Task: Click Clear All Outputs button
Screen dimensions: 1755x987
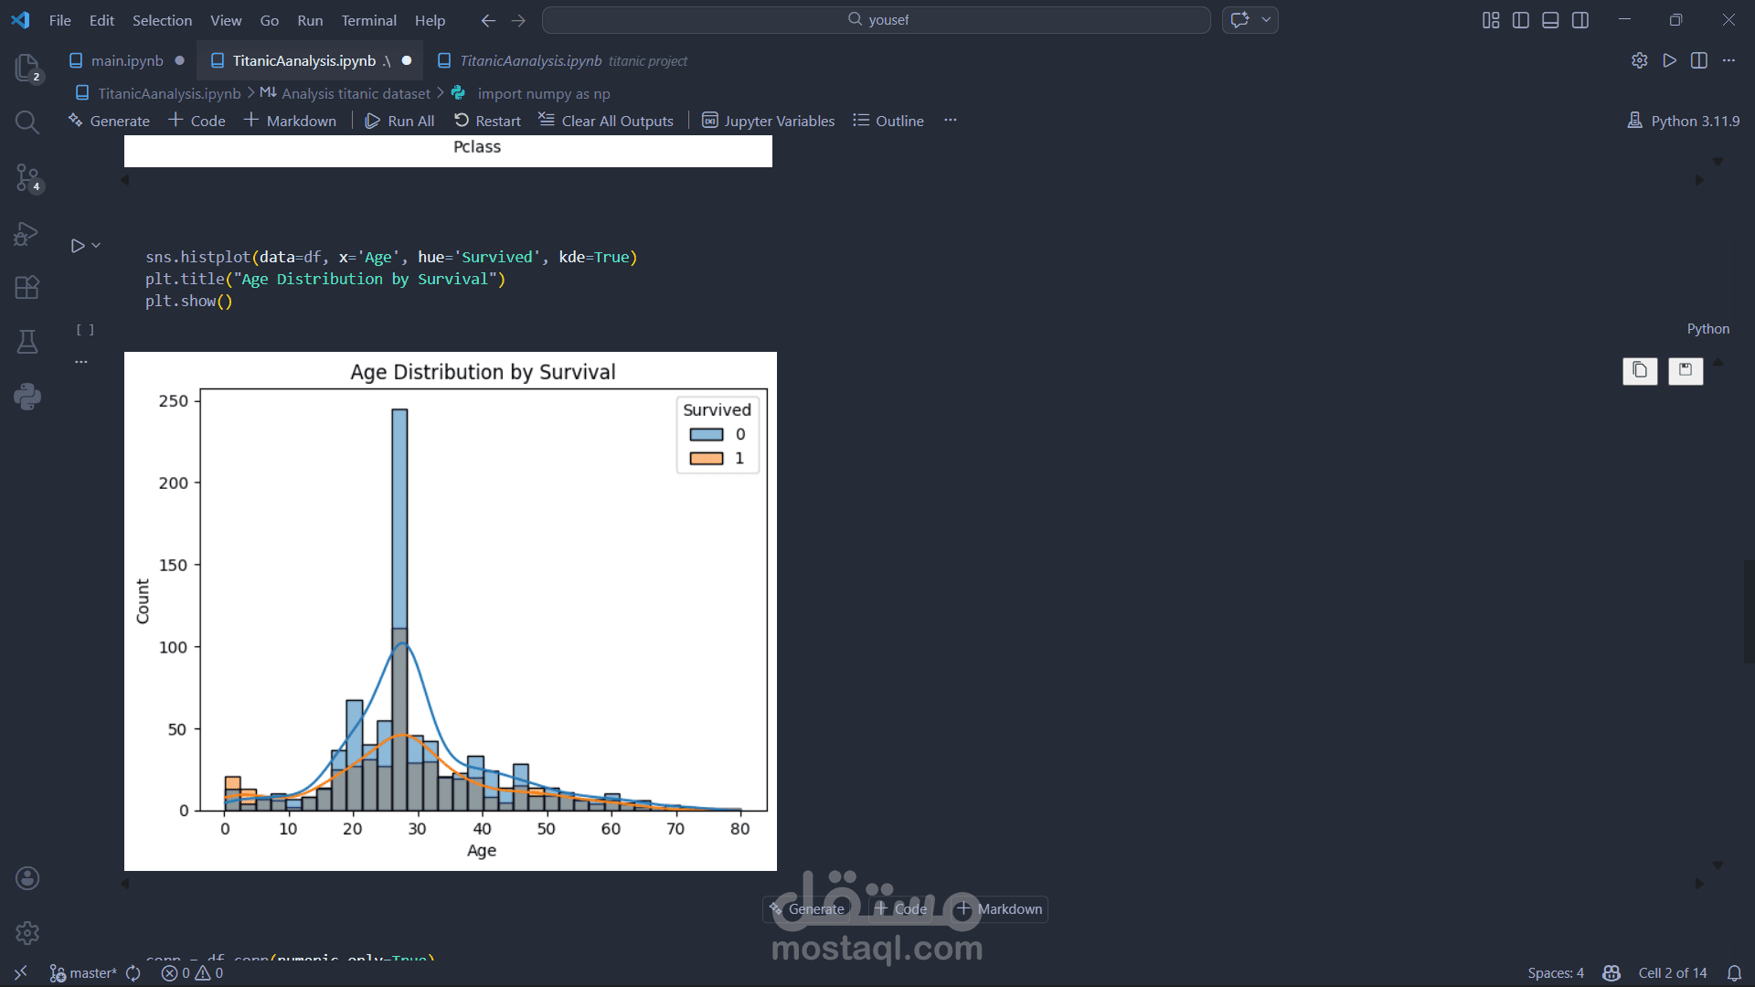Action: [606, 121]
